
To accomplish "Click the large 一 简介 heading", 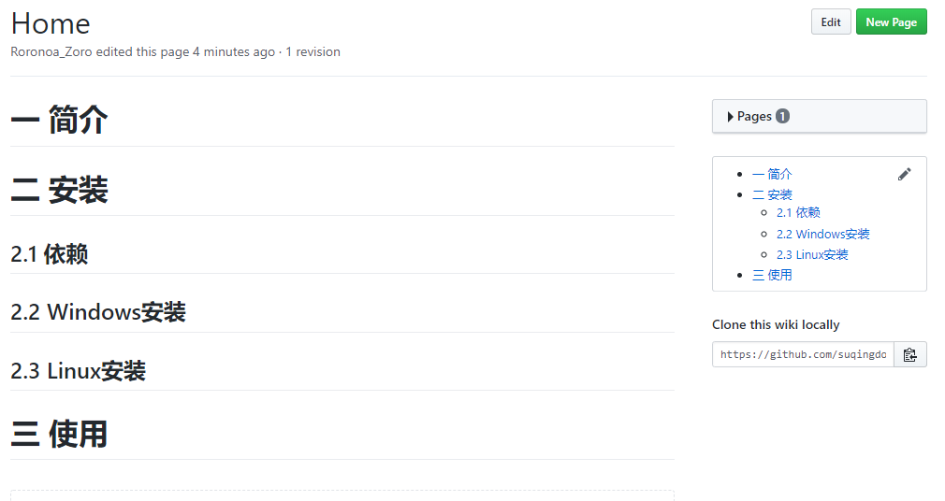I will pos(59,121).
